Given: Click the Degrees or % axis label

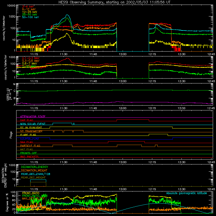Looking at the screenshot, I should pos(7,202).
